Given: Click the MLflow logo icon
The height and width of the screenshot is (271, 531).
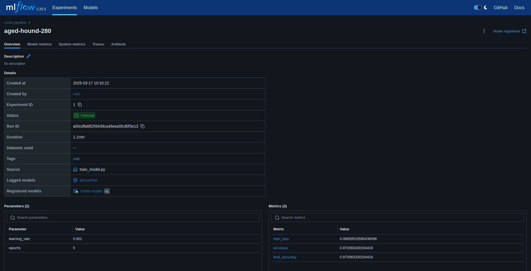Looking at the screenshot, I should (x=20, y=7).
